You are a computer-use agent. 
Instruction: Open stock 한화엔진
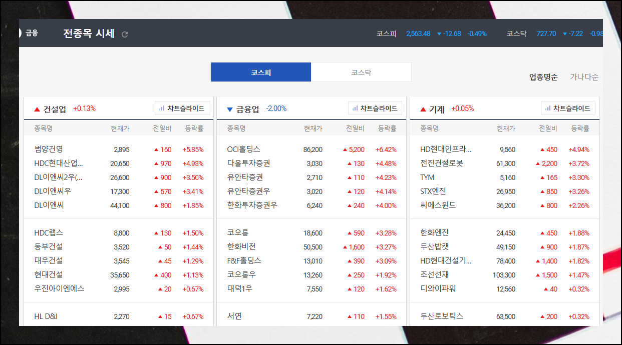435,233
